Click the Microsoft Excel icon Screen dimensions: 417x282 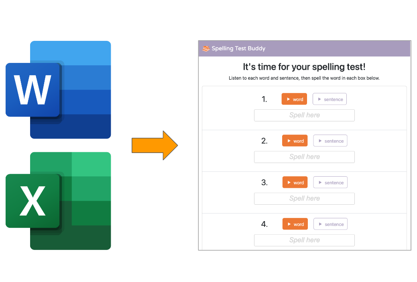pos(58,201)
